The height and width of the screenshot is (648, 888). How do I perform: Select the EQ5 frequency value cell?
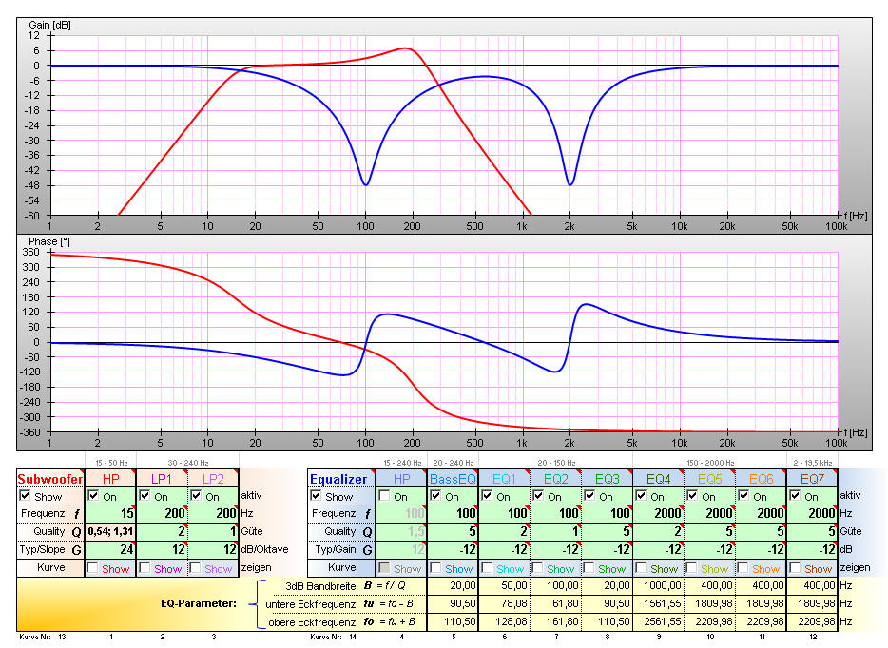pyautogui.click(x=710, y=514)
